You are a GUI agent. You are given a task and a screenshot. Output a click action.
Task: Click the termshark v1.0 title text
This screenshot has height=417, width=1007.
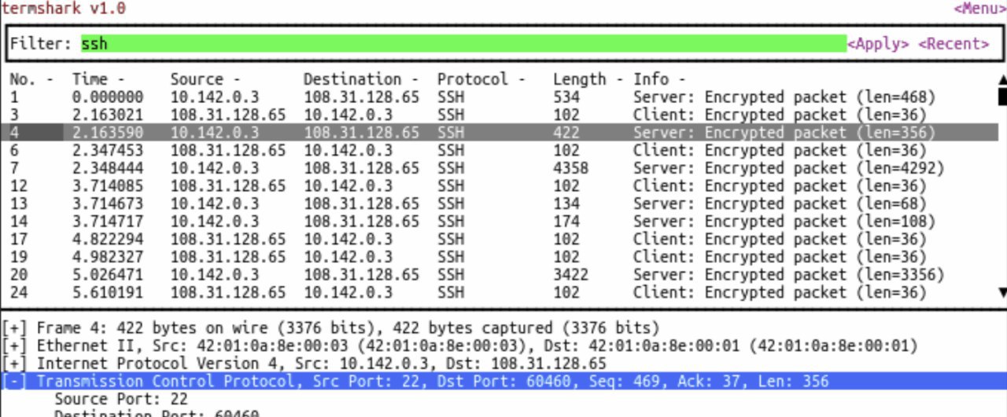click(x=64, y=9)
